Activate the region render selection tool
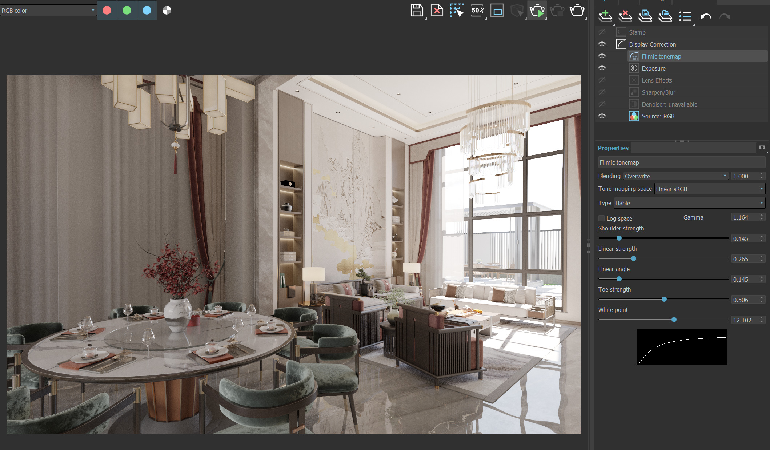Image resolution: width=770 pixels, height=450 pixels. coord(457,11)
